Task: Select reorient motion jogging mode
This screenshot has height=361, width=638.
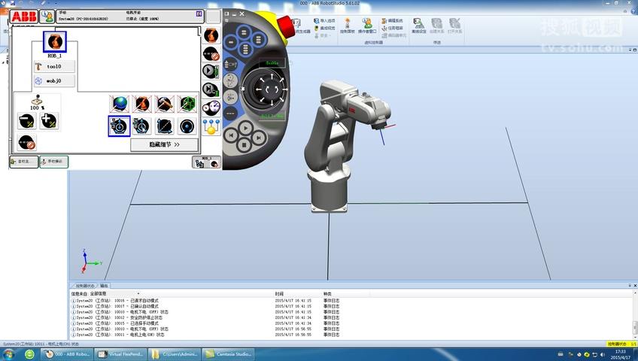Action: click(187, 126)
